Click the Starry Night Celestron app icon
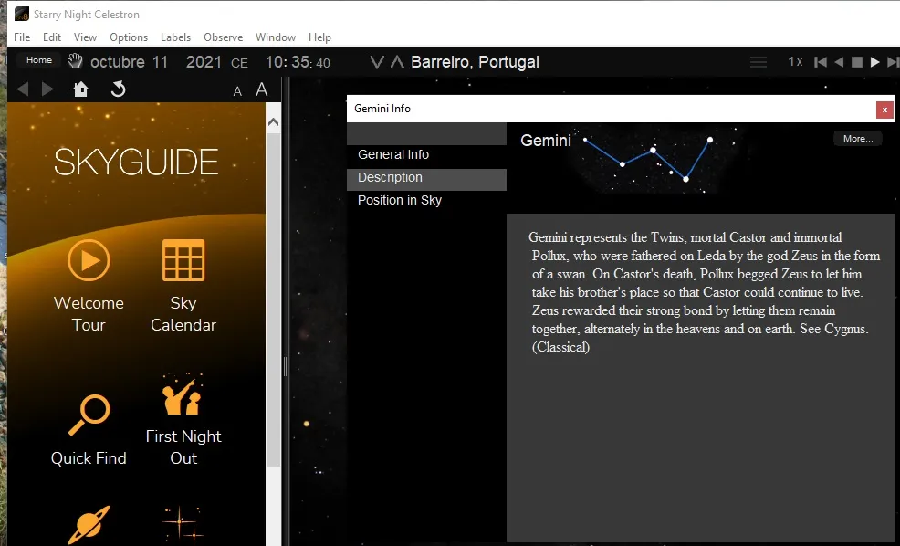Image resolution: width=900 pixels, height=546 pixels. click(x=22, y=14)
